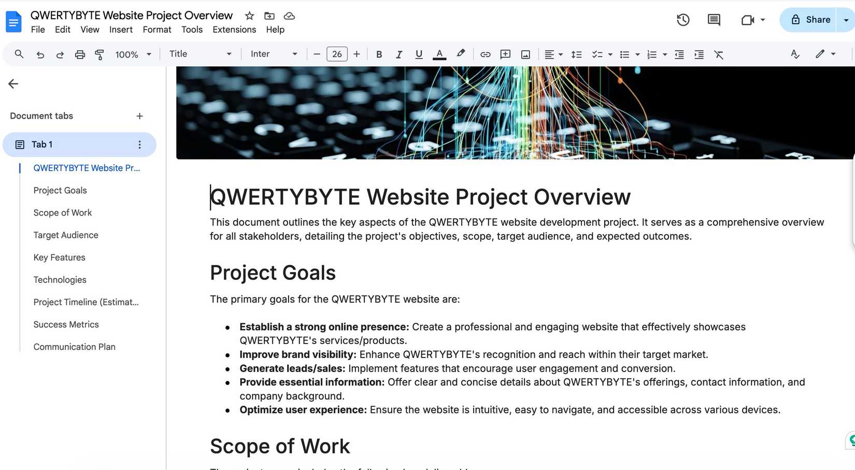This screenshot has width=855, height=470.
Task: Clear formatting from selected text
Action: [719, 54]
